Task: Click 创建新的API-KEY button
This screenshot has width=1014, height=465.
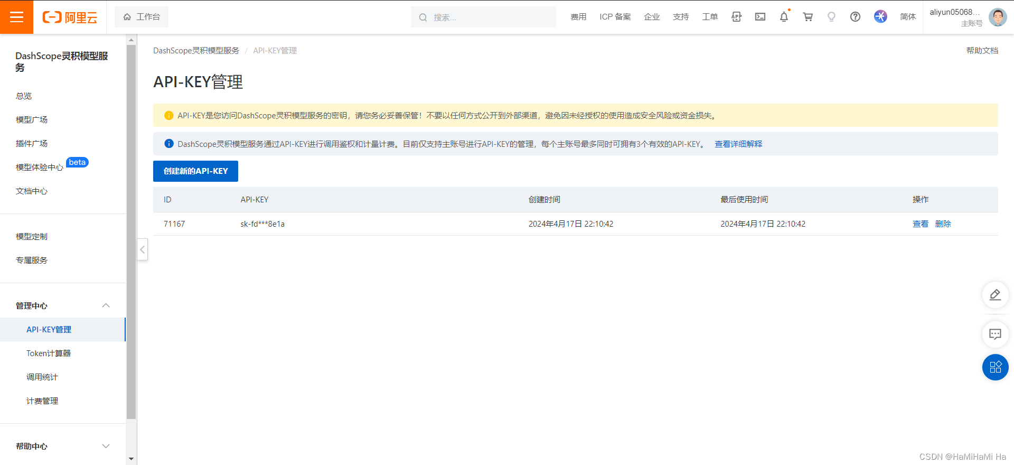Action: [195, 171]
